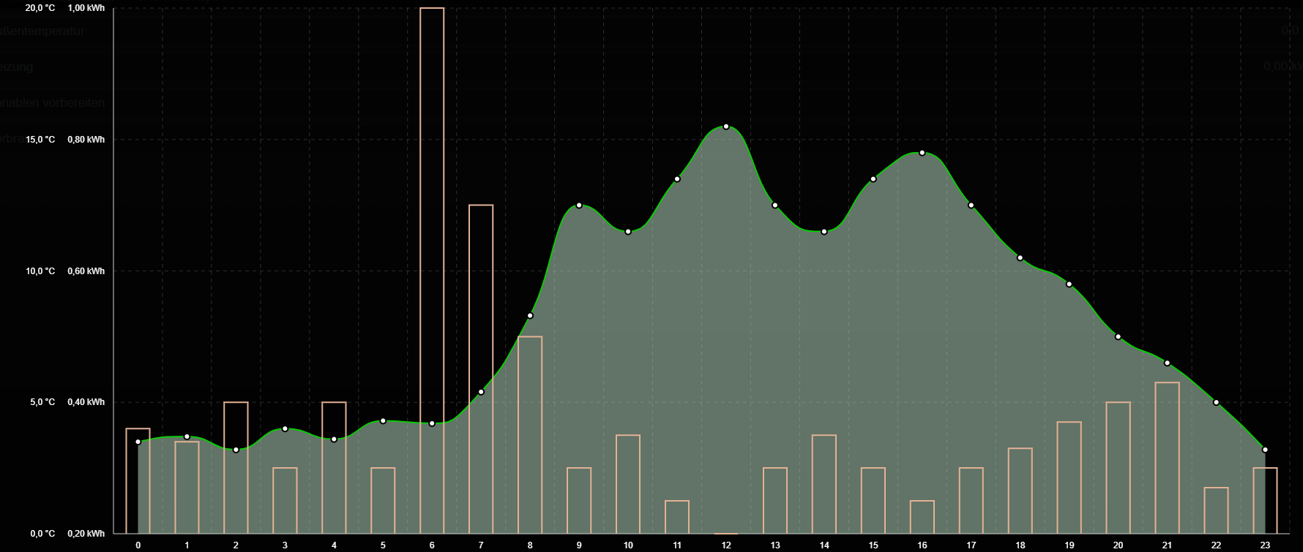Click the 0,80 kWh y-axis label
Image resolution: width=1303 pixels, height=552 pixels.
pos(86,140)
